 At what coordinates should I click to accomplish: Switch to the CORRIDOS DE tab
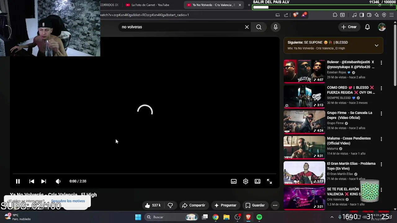click(x=109, y=5)
